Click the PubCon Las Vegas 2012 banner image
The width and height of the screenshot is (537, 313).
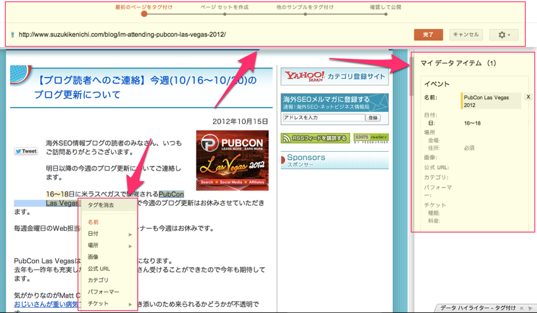pos(232,161)
